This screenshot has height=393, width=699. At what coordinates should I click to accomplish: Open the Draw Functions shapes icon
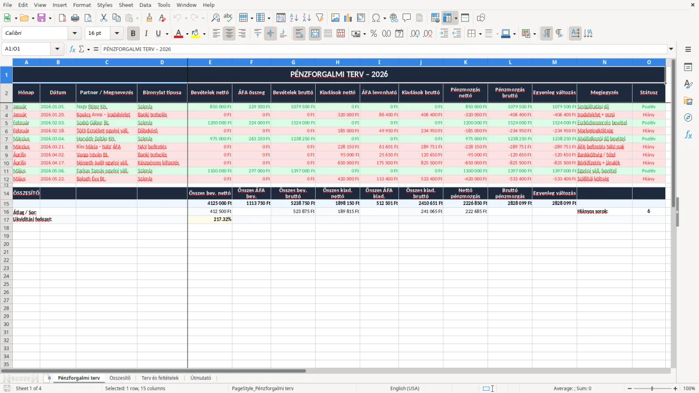[x=481, y=18]
